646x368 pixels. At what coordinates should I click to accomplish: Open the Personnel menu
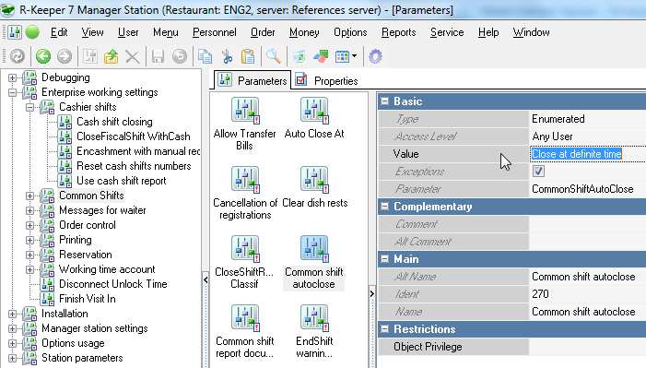(214, 32)
